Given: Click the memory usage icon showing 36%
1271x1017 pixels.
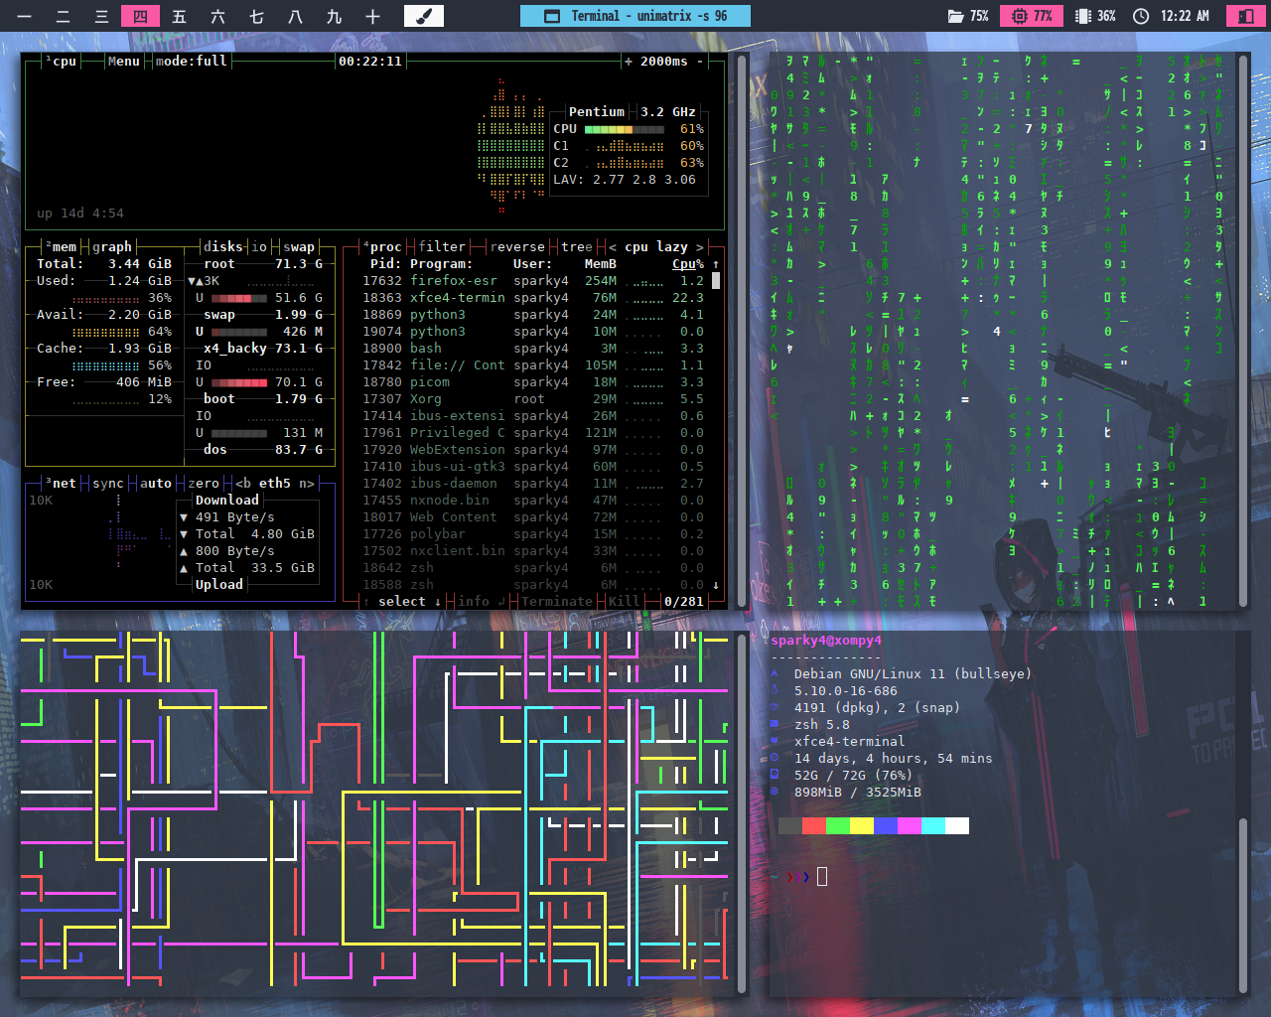Looking at the screenshot, I should coord(1083,16).
